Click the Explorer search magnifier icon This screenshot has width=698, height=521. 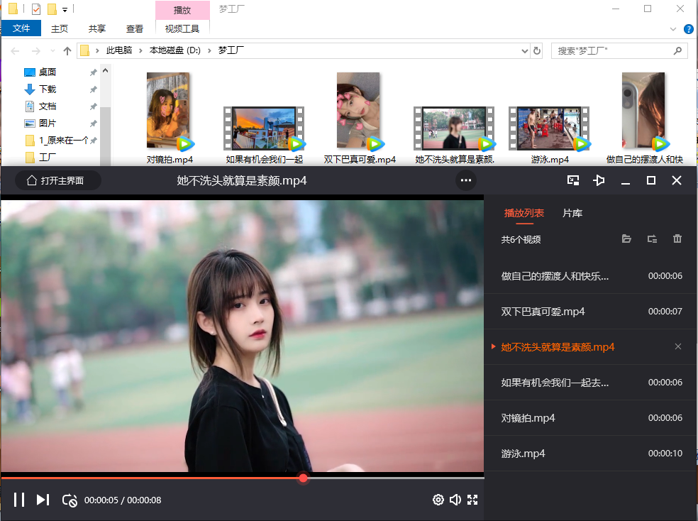pos(677,51)
